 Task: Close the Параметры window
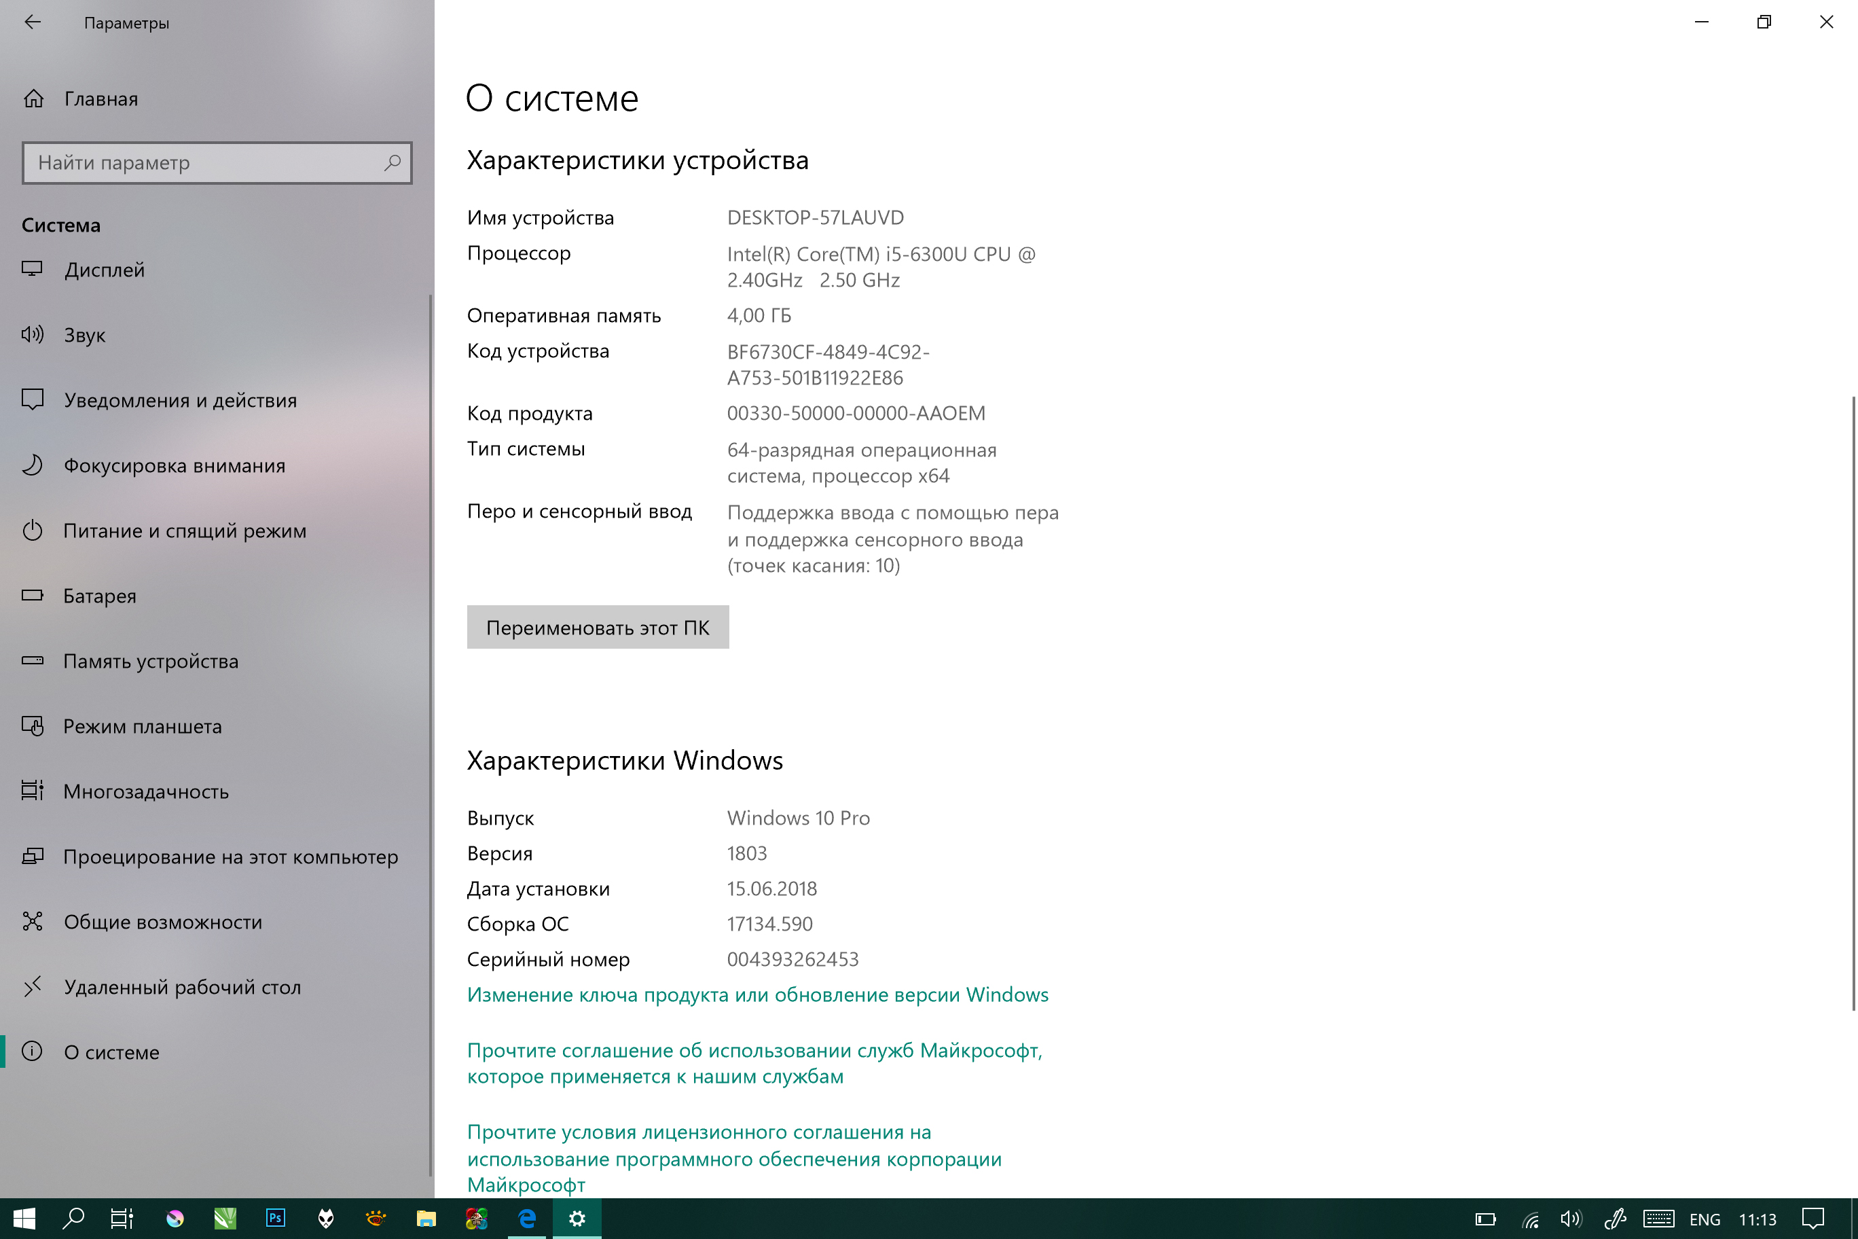(1826, 22)
